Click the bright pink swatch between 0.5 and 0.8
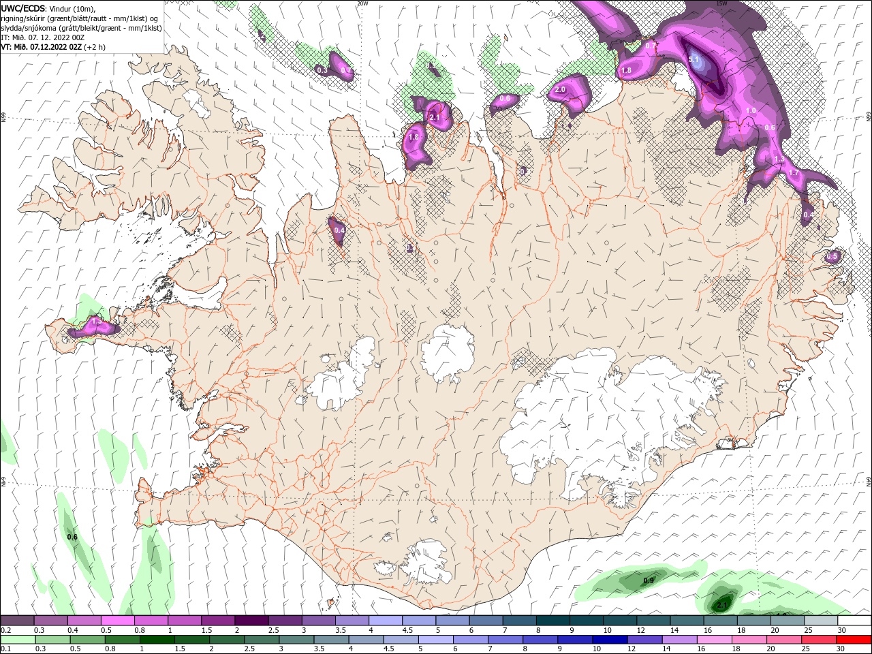 point(118,621)
